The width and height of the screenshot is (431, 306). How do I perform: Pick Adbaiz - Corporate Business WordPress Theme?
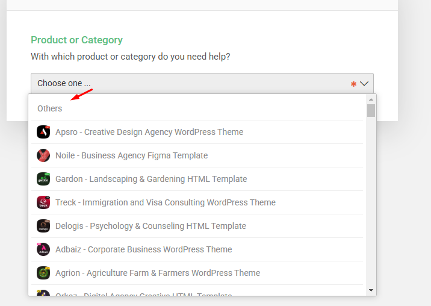click(197, 249)
